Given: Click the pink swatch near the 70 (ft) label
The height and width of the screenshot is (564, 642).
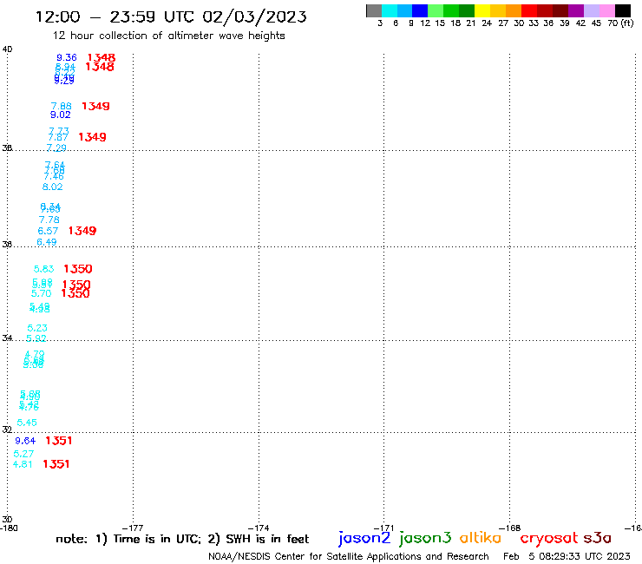Looking at the screenshot, I should [607, 10].
